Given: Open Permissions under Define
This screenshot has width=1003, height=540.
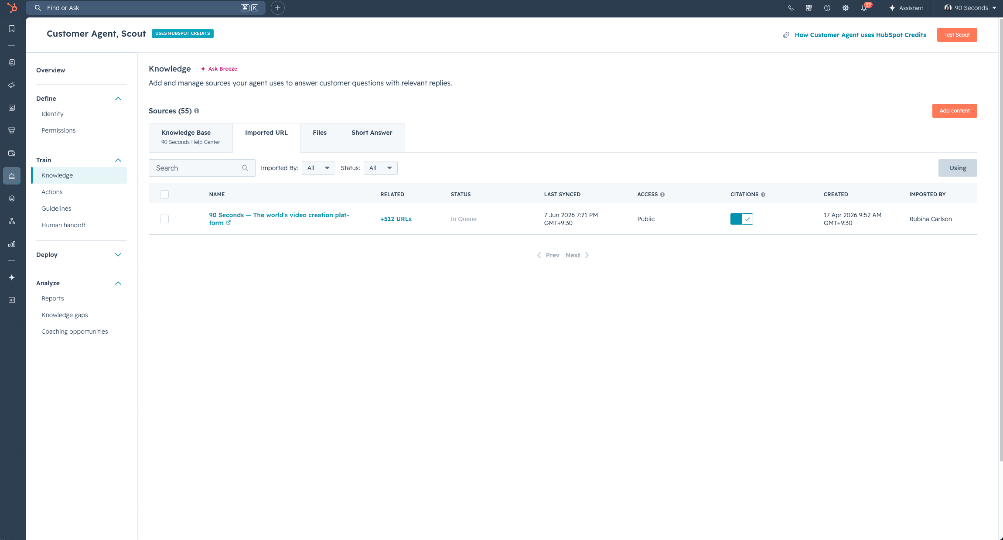Looking at the screenshot, I should click(58, 130).
